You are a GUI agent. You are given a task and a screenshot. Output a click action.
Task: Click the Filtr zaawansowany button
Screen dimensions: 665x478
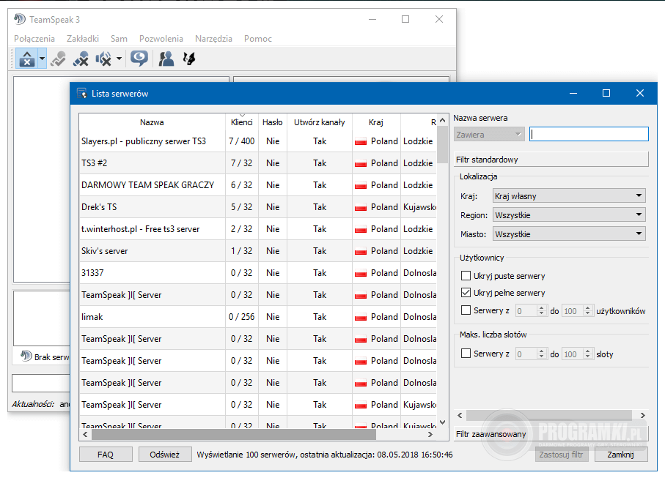[x=551, y=434]
